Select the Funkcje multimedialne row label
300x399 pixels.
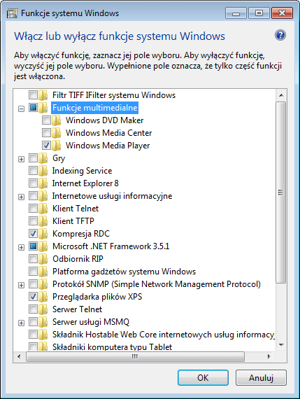pyautogui.click(x=95, y=108)
